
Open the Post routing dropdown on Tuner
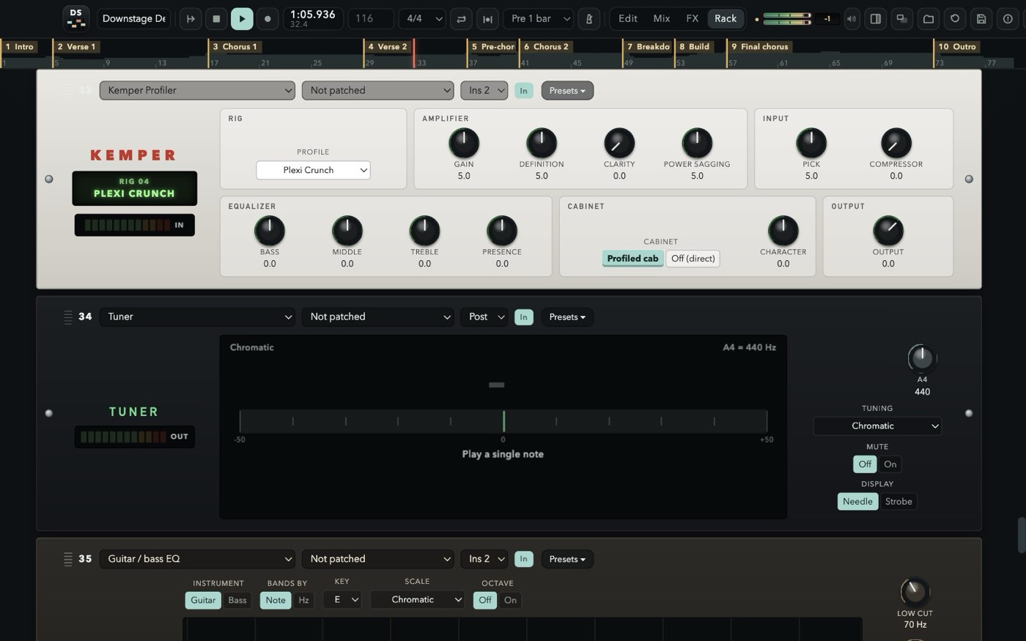click(484, 316)
